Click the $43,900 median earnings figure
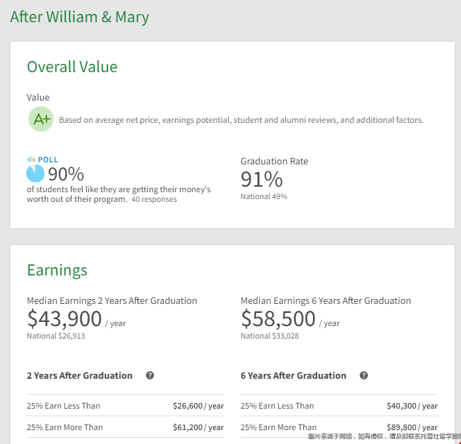Image resolution: width=461 pixels, height=444 pixels. click(65, 319)
